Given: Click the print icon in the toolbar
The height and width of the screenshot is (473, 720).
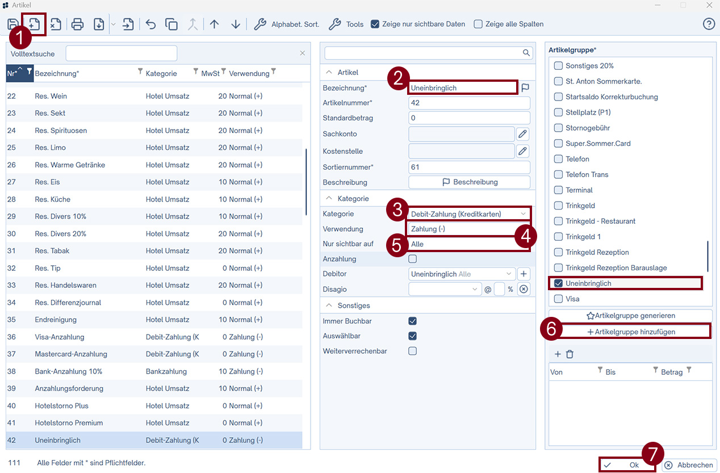Looking at the screenshot, I should (x=78, y=24).
